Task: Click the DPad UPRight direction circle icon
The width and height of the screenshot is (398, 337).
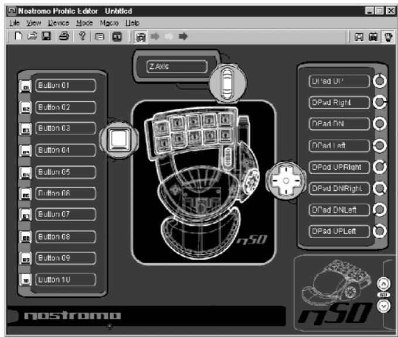Action: [380, 167]
